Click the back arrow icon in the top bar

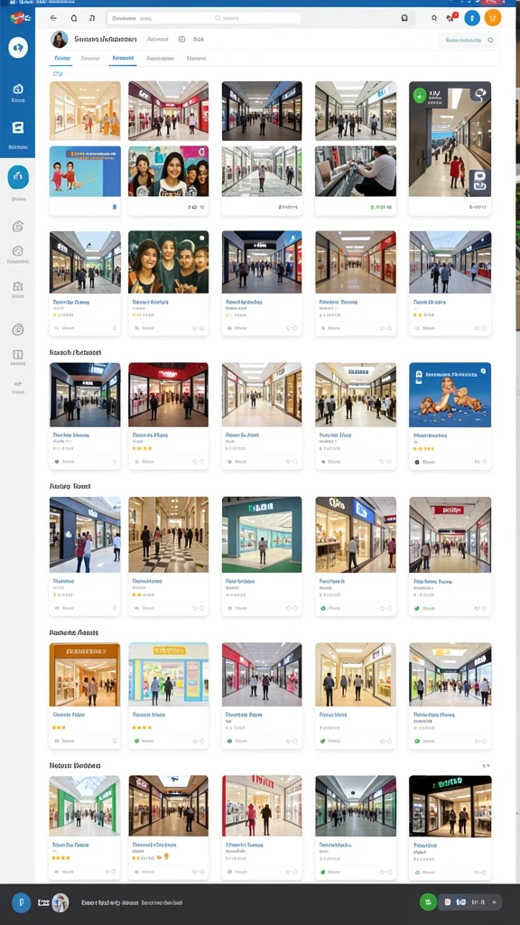[53, 18]
